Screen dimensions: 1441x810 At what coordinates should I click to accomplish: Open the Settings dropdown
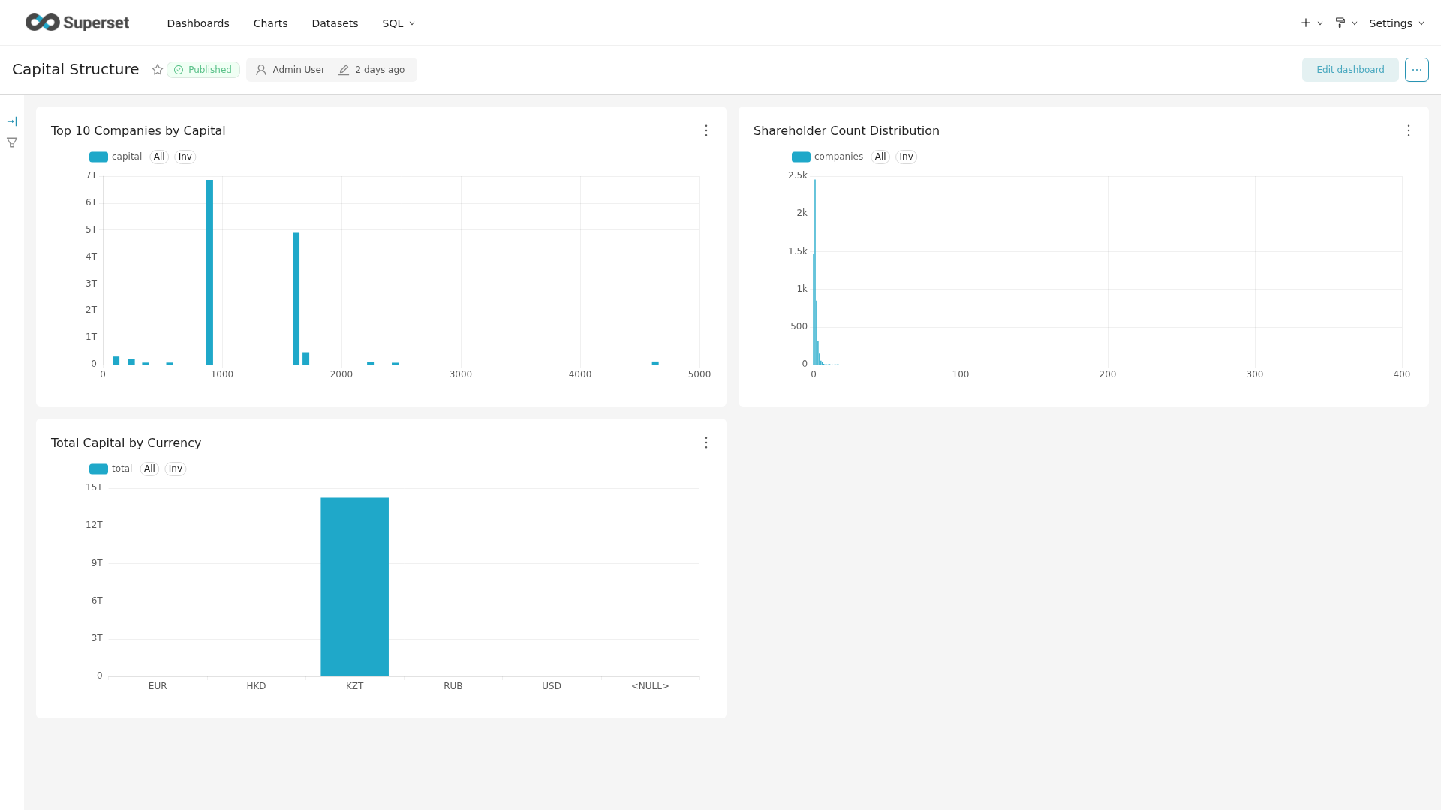[1396, 23]
